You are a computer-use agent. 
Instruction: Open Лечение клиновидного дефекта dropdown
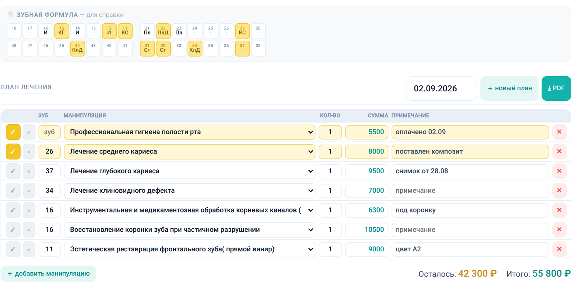pyautogui.click(x=190, y=191)
